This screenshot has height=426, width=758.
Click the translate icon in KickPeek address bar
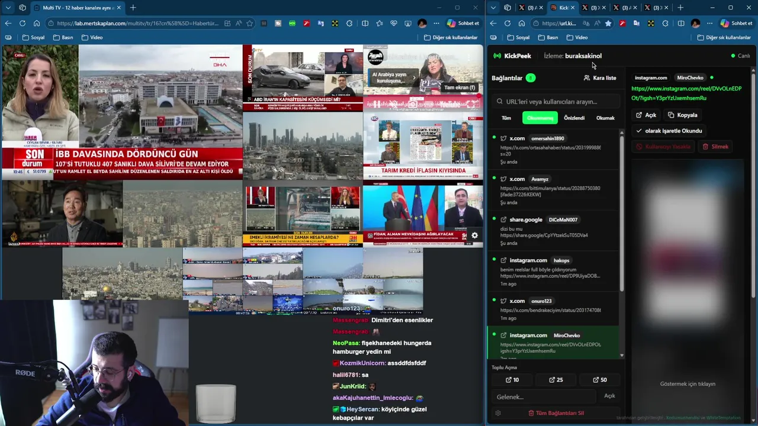tap(586, 23)
